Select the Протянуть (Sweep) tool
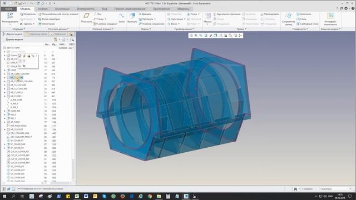Viewport: 356px width, 200px height. [x=147, y=19]
